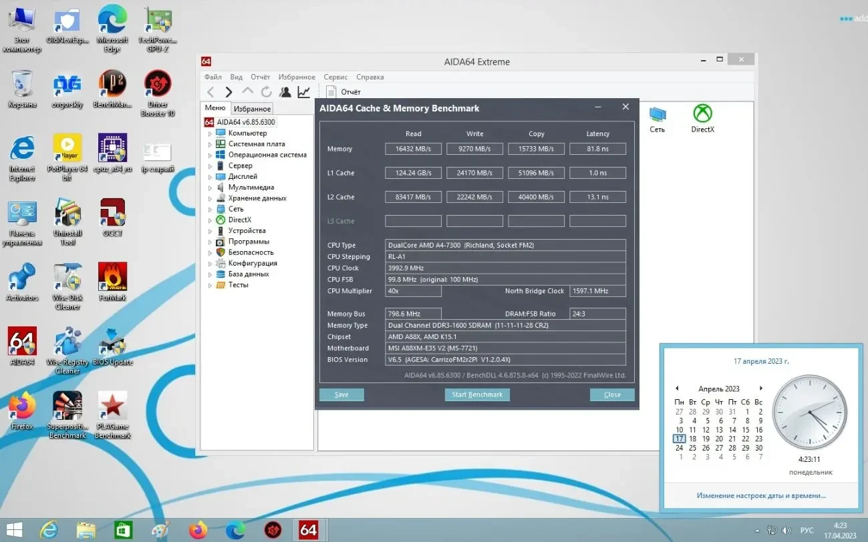Viewport: 868px width, 542px height.
Task: Click the refresh icon in AIDA64 toolbar
Action: point(265,91)
